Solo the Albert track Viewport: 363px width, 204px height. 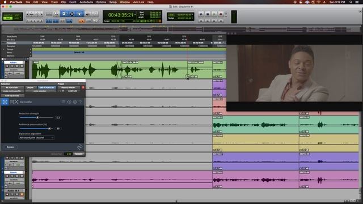coord(16,66)
